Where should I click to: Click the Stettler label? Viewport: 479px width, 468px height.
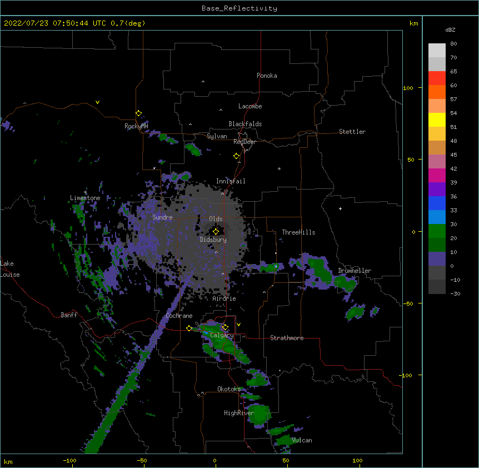(352, 132)
